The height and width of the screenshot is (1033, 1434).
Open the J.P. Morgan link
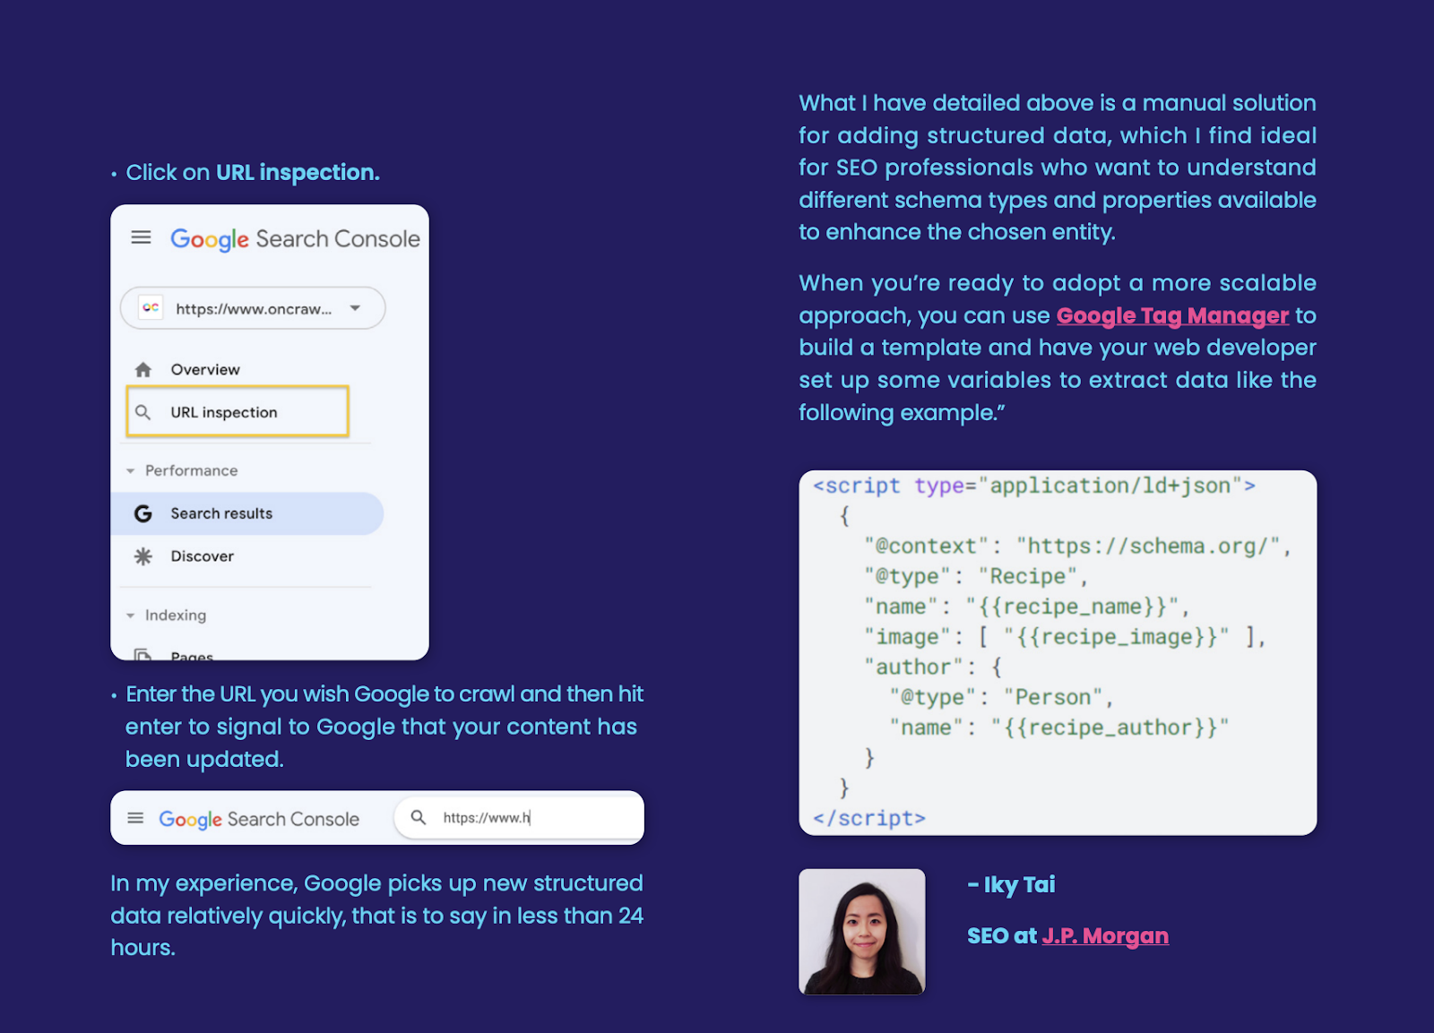tap(1105, 936)
